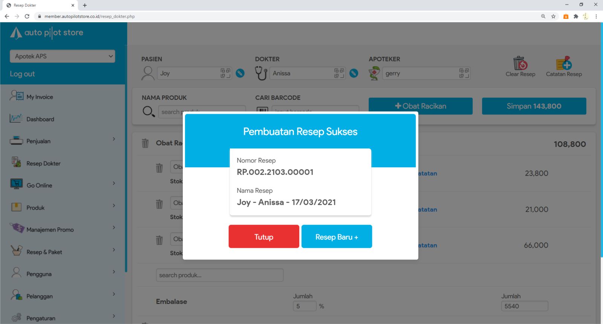This screenshot has height=324, width=603.
Task: Open Catatan Resep note icon
Action: (564, 64)
